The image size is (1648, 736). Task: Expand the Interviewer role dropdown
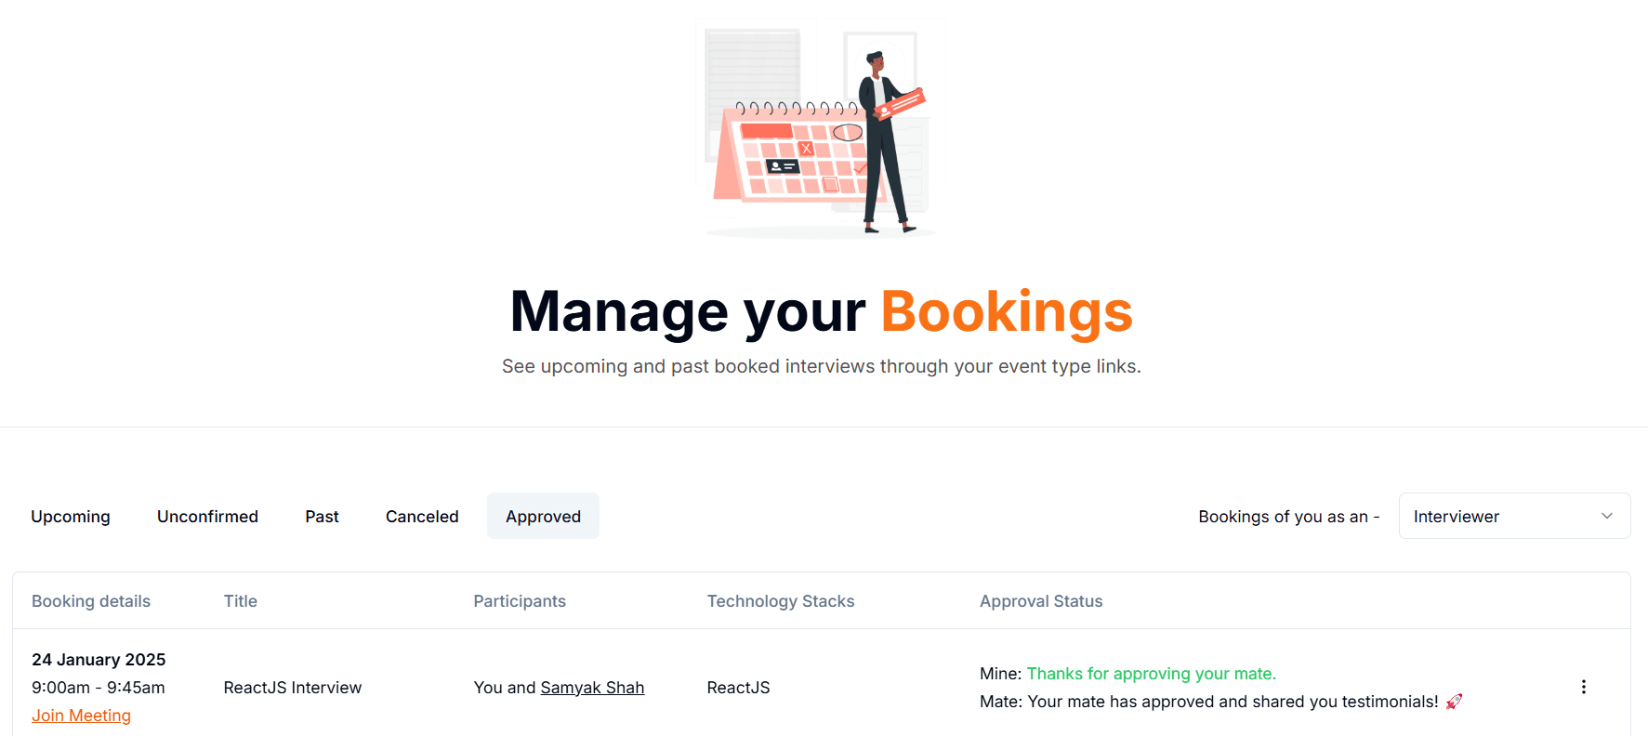pos(1514,516)
